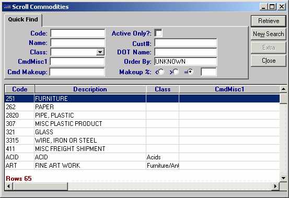
Task: Click the scroll down arrow in table
Action: tap(283, 178)
